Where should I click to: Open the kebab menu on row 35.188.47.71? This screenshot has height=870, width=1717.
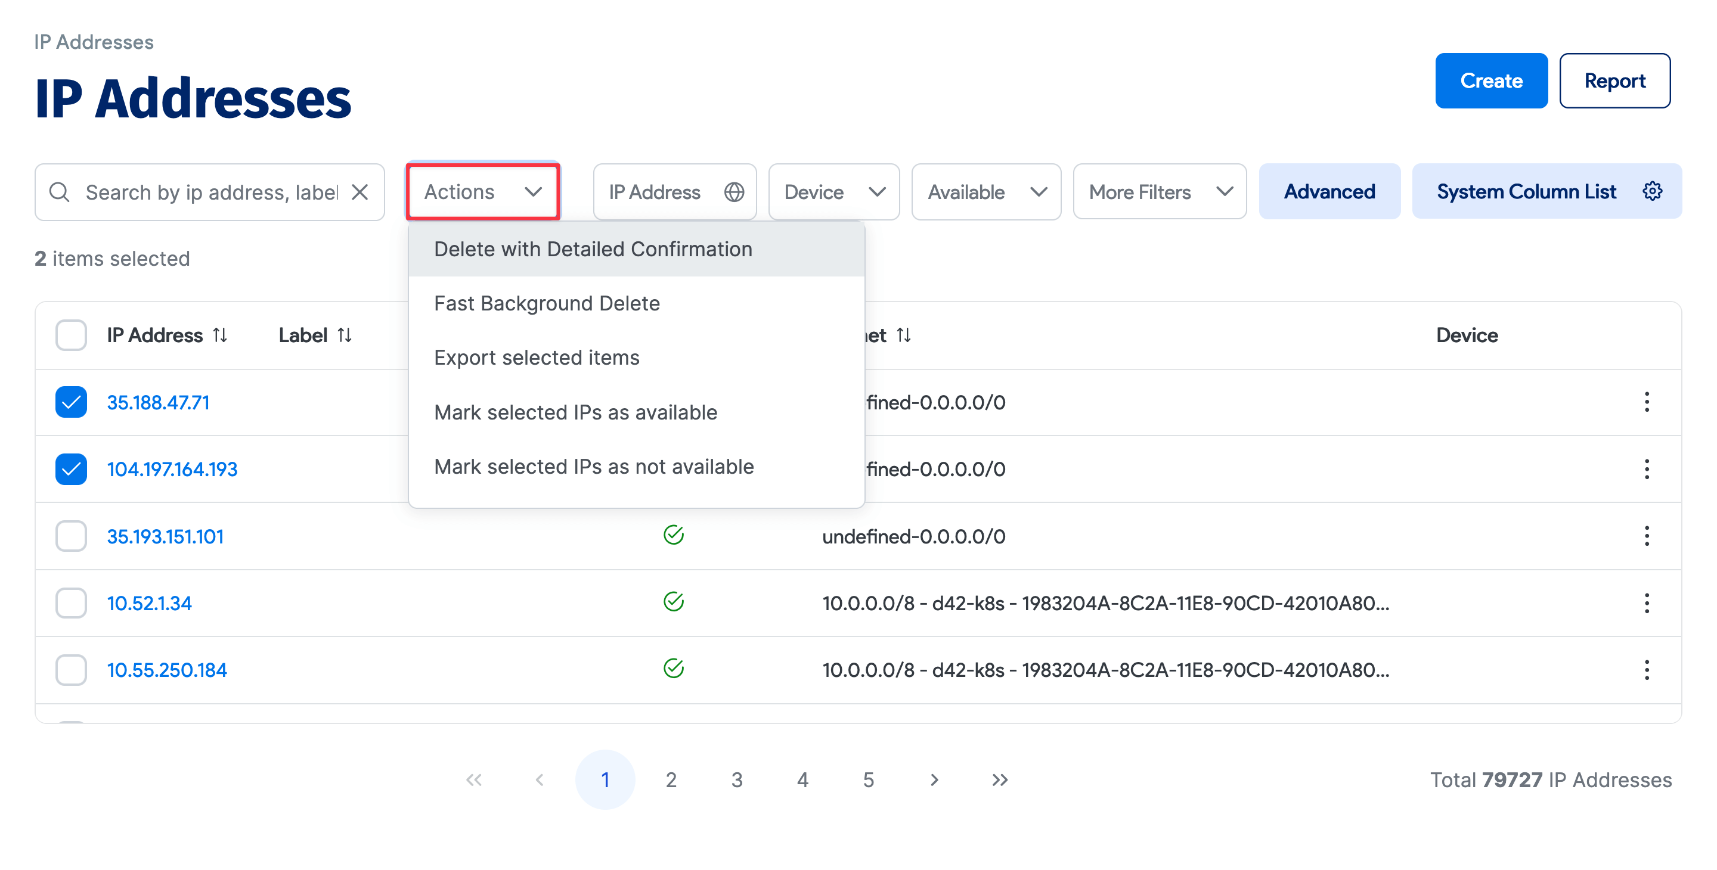(x=1647, y=402)
